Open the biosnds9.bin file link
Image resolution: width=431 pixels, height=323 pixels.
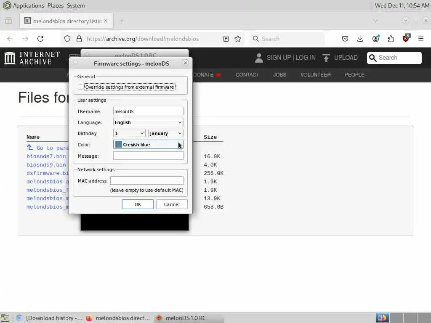point(46,165)
